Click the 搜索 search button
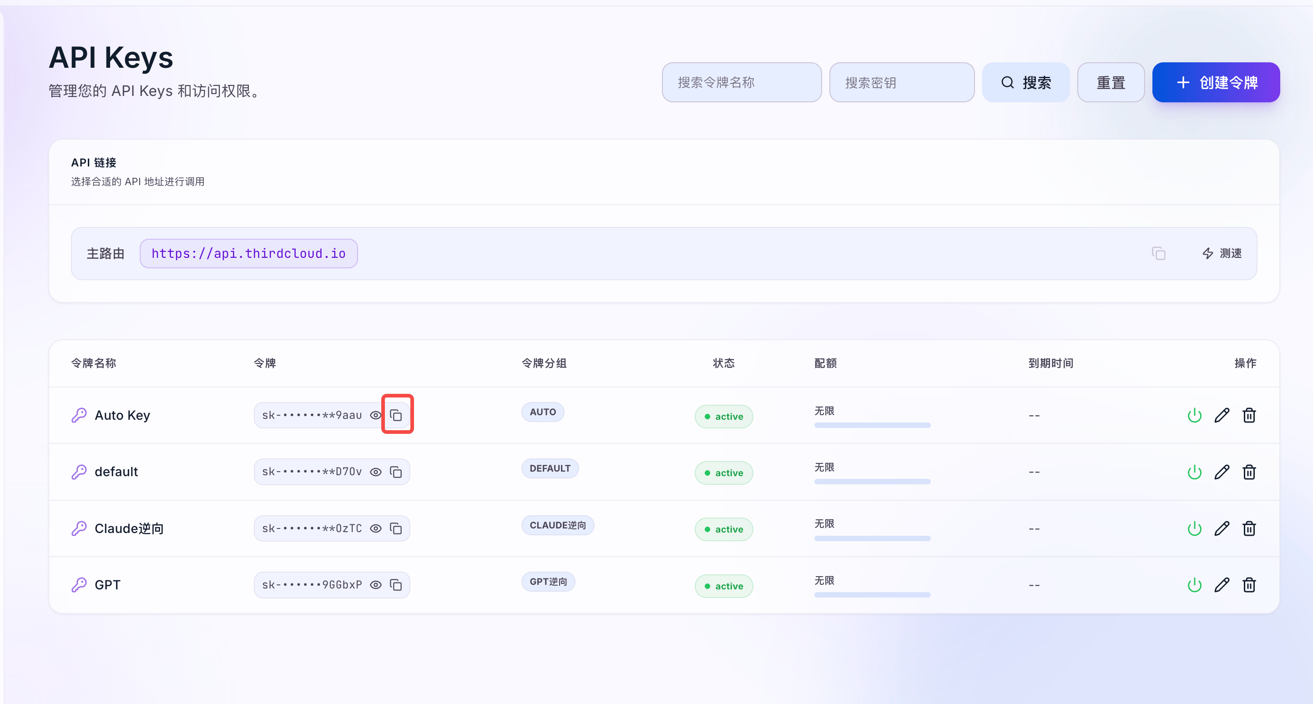The width and height of the screenshot is (1313, 704). (x=1025, y=82)
